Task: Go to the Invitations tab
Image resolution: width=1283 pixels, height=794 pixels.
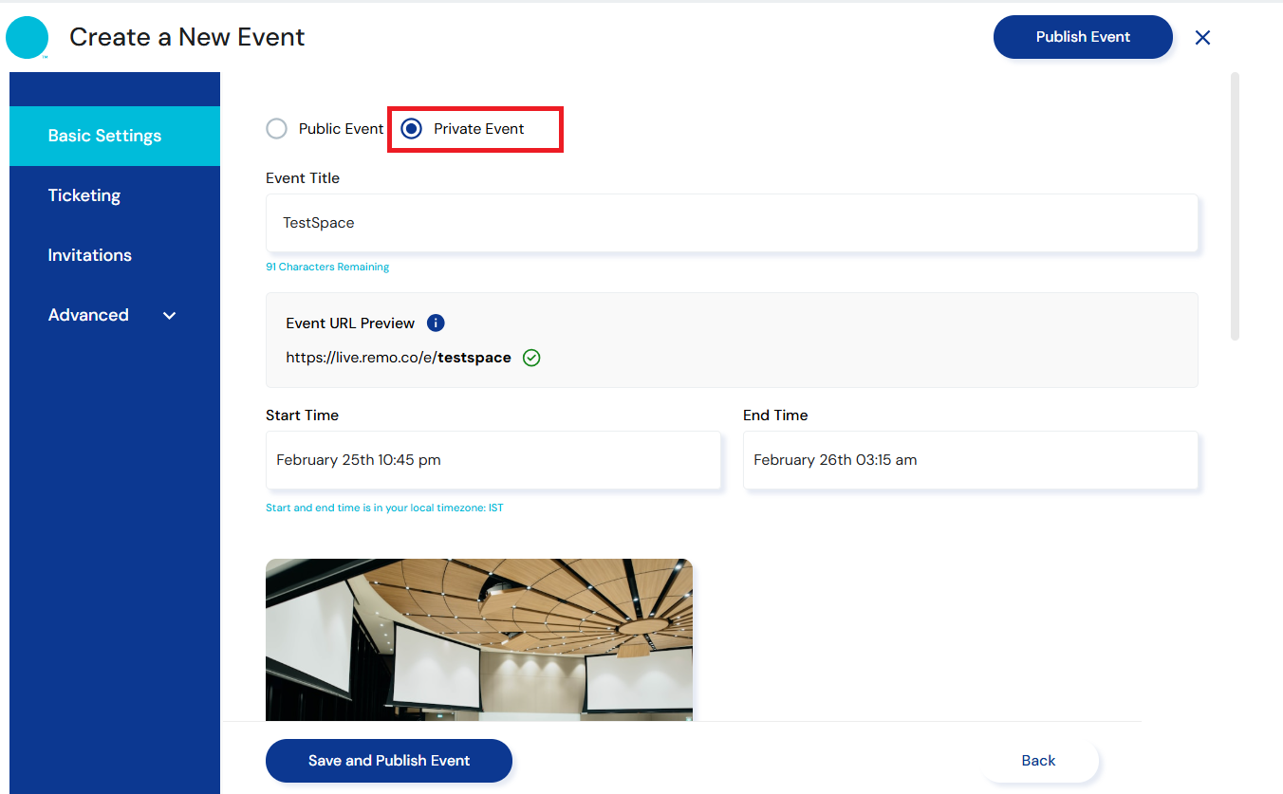Action: coord(90,255)
